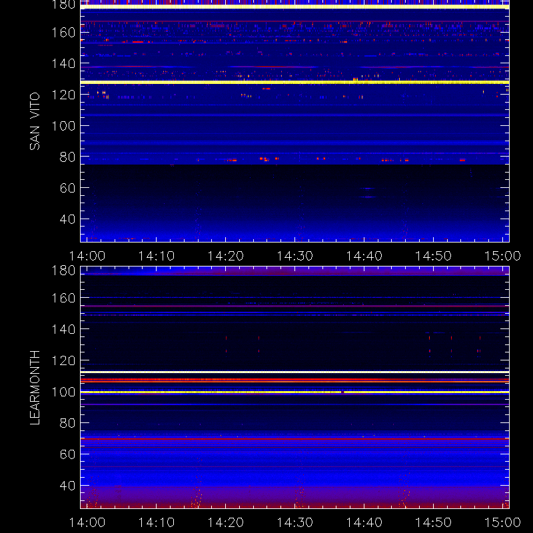Pick the 14:30 tick label under Learmonth plot
Image resolution: width=533 pixels, height=533 pixels.
[294, 522]
